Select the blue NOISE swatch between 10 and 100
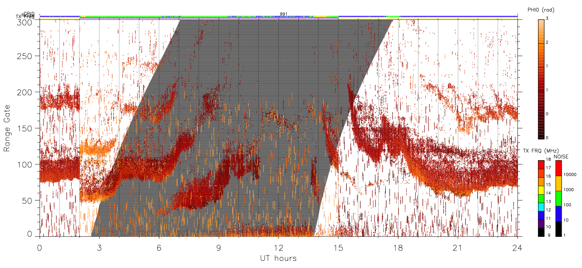 click(x=559, y=214)
